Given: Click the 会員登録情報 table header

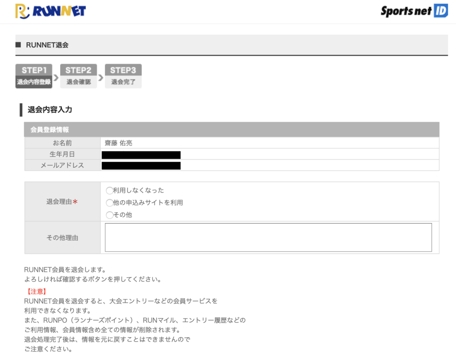Looking at the screenshot, I should [232, 130].
